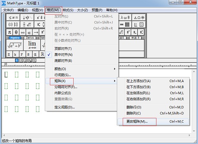Open the fraction and radical templates palette

[27, 25]
